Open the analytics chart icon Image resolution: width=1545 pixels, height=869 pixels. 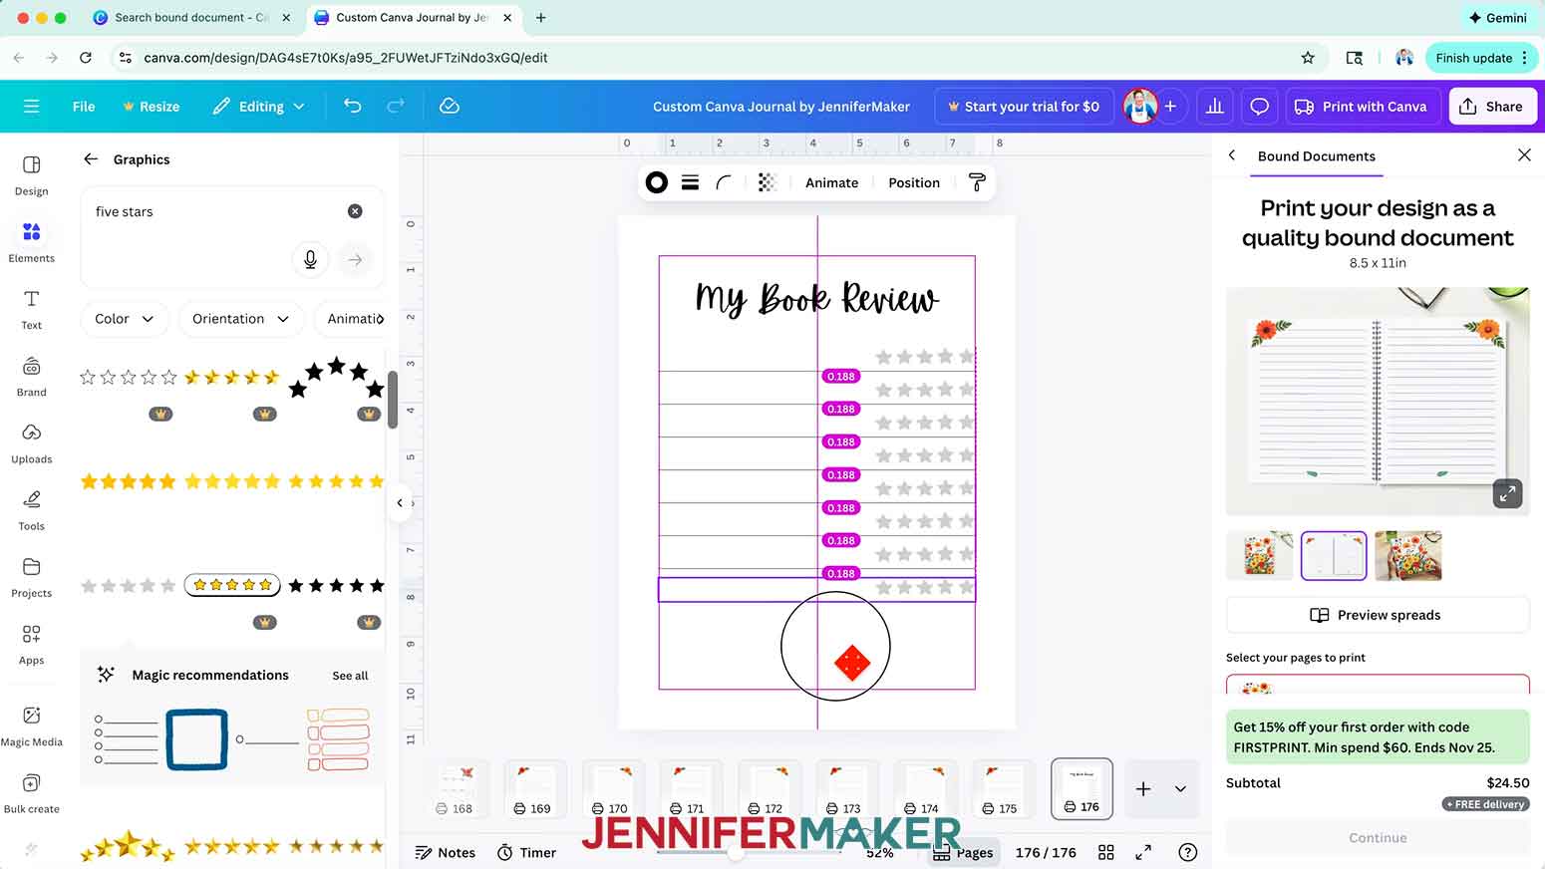point(1214,106)
